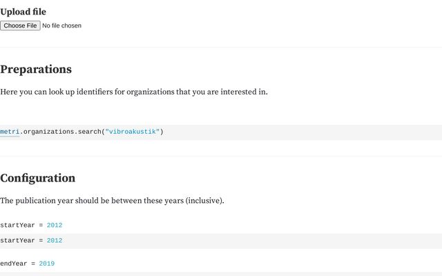
Task: Click the 2012 value in the startYear output
Action: pos(55,226)
